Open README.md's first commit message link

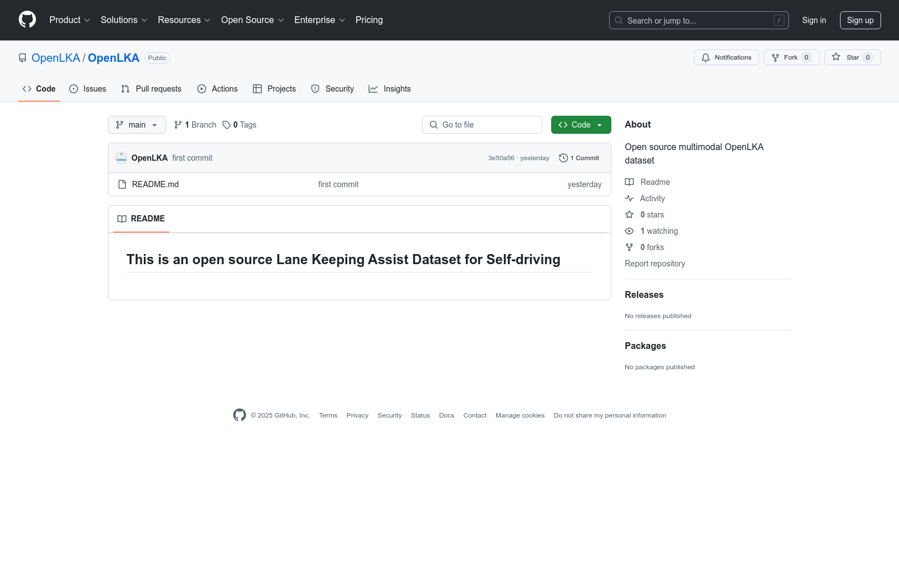(x=338, y=184)
